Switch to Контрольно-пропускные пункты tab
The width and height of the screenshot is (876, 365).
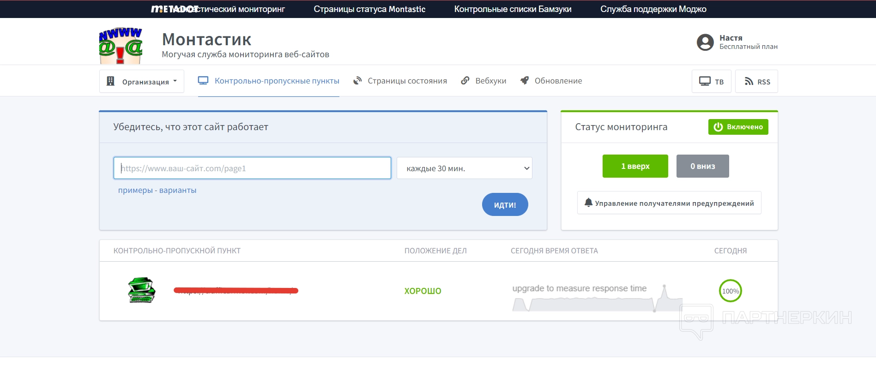pos(269,81)
